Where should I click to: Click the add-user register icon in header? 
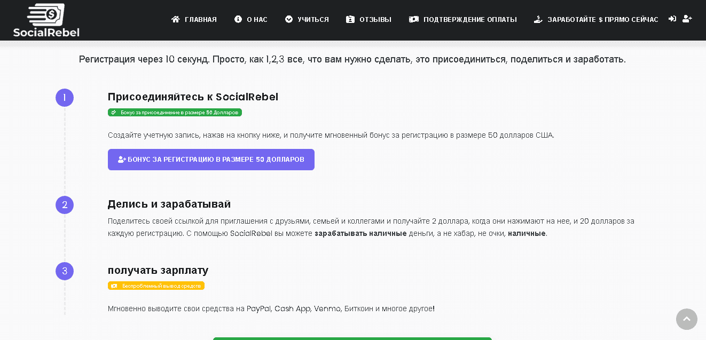point(687,19)
